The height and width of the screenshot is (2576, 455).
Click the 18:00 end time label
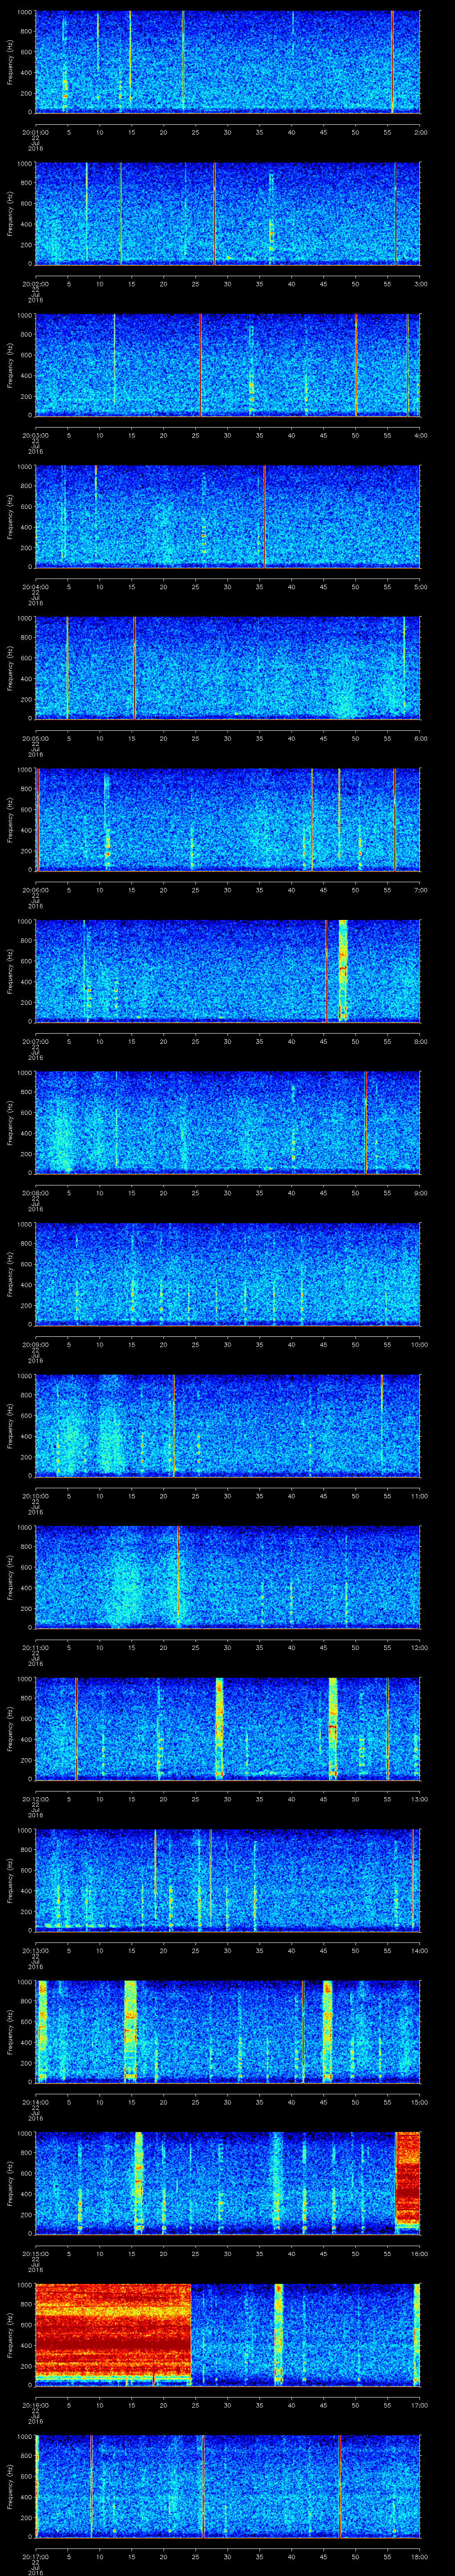coord(419,2556)
